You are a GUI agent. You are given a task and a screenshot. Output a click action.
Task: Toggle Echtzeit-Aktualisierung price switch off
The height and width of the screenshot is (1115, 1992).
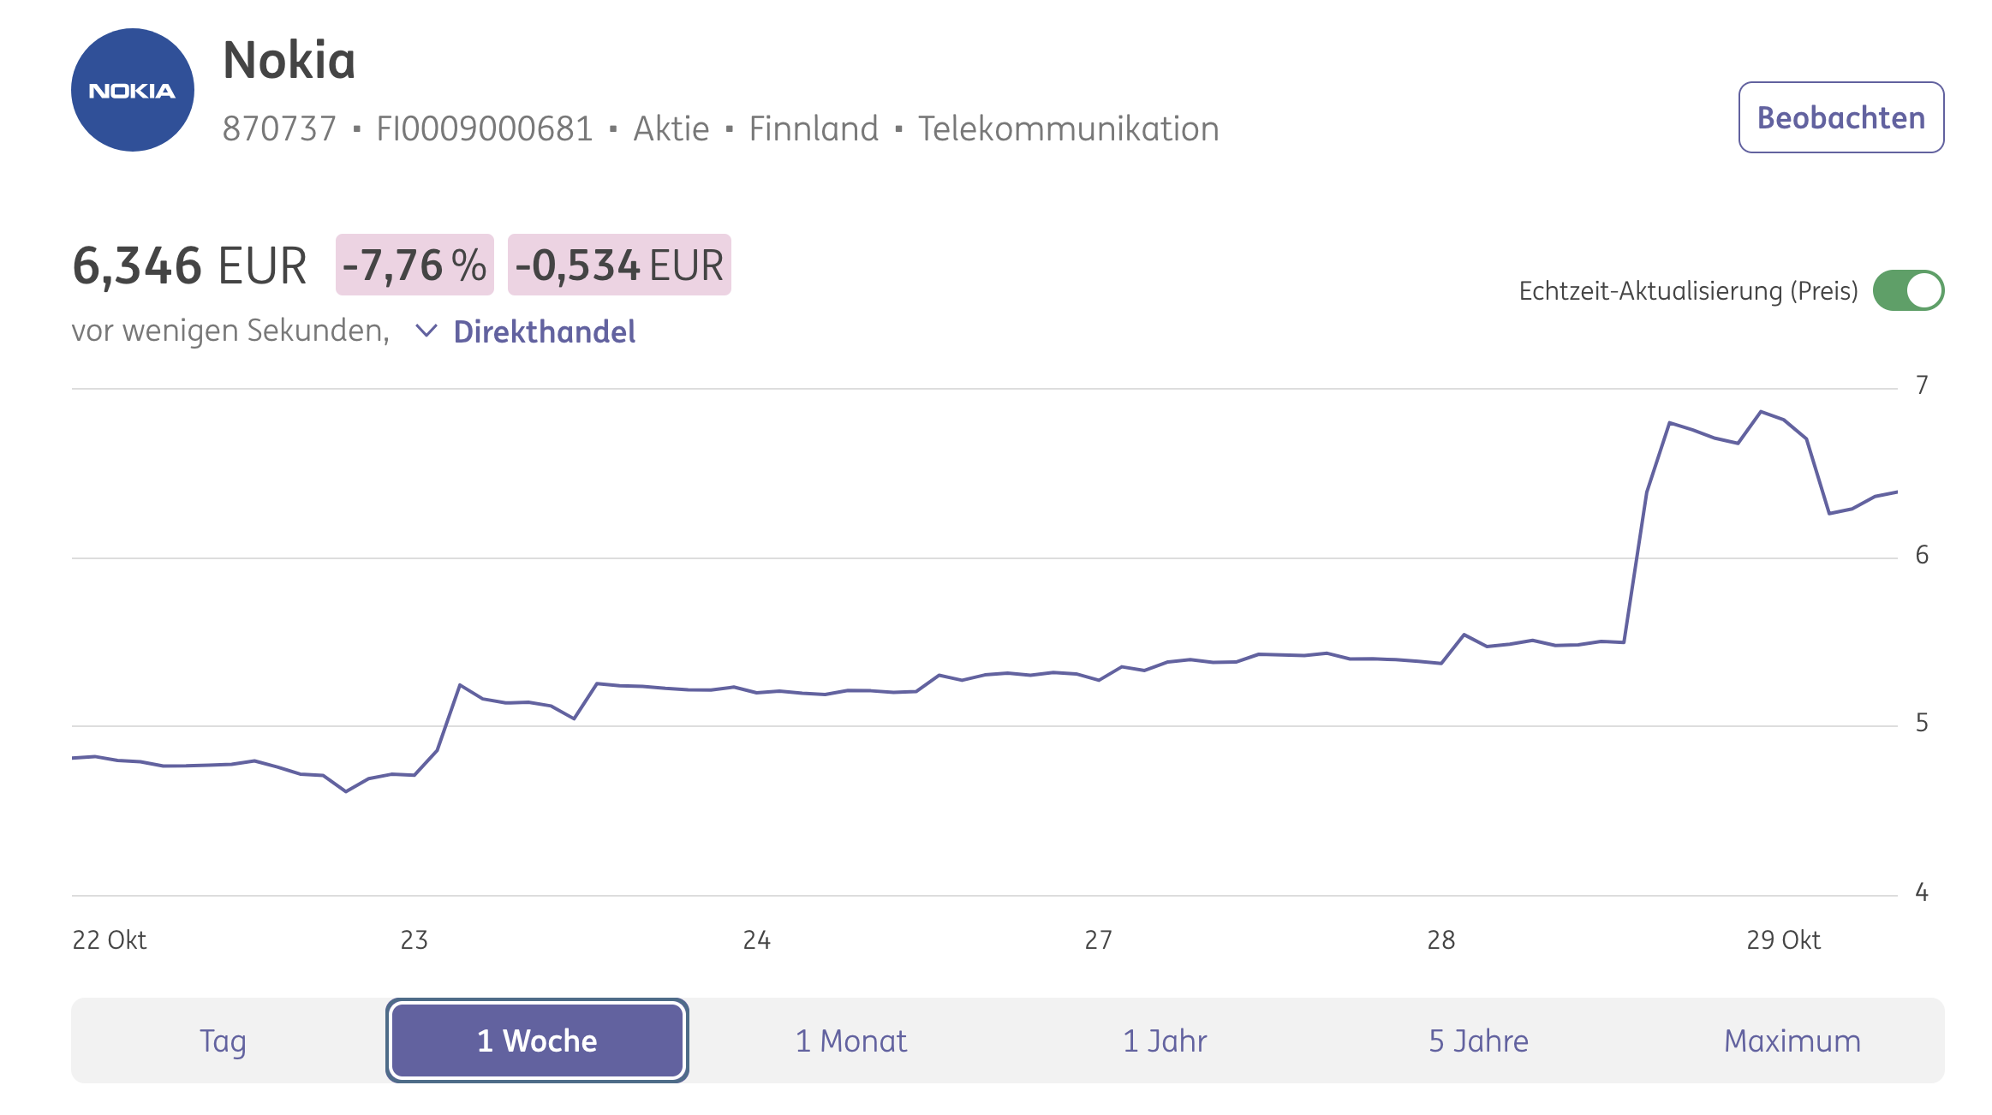(1907, 290)
